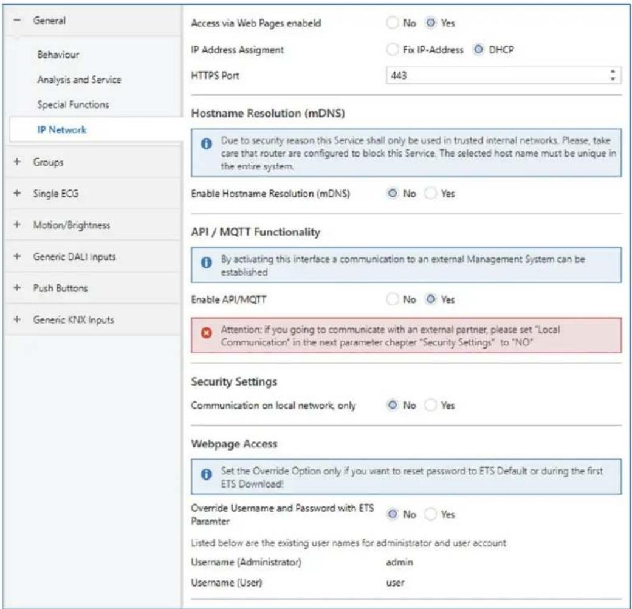Set Enable API/MQTT to No
The width and height of the screenshot is (632, 609).
[393, 299]
